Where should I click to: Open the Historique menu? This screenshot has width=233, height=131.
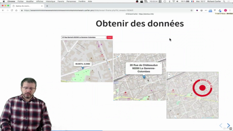click(x=50, y=1)
